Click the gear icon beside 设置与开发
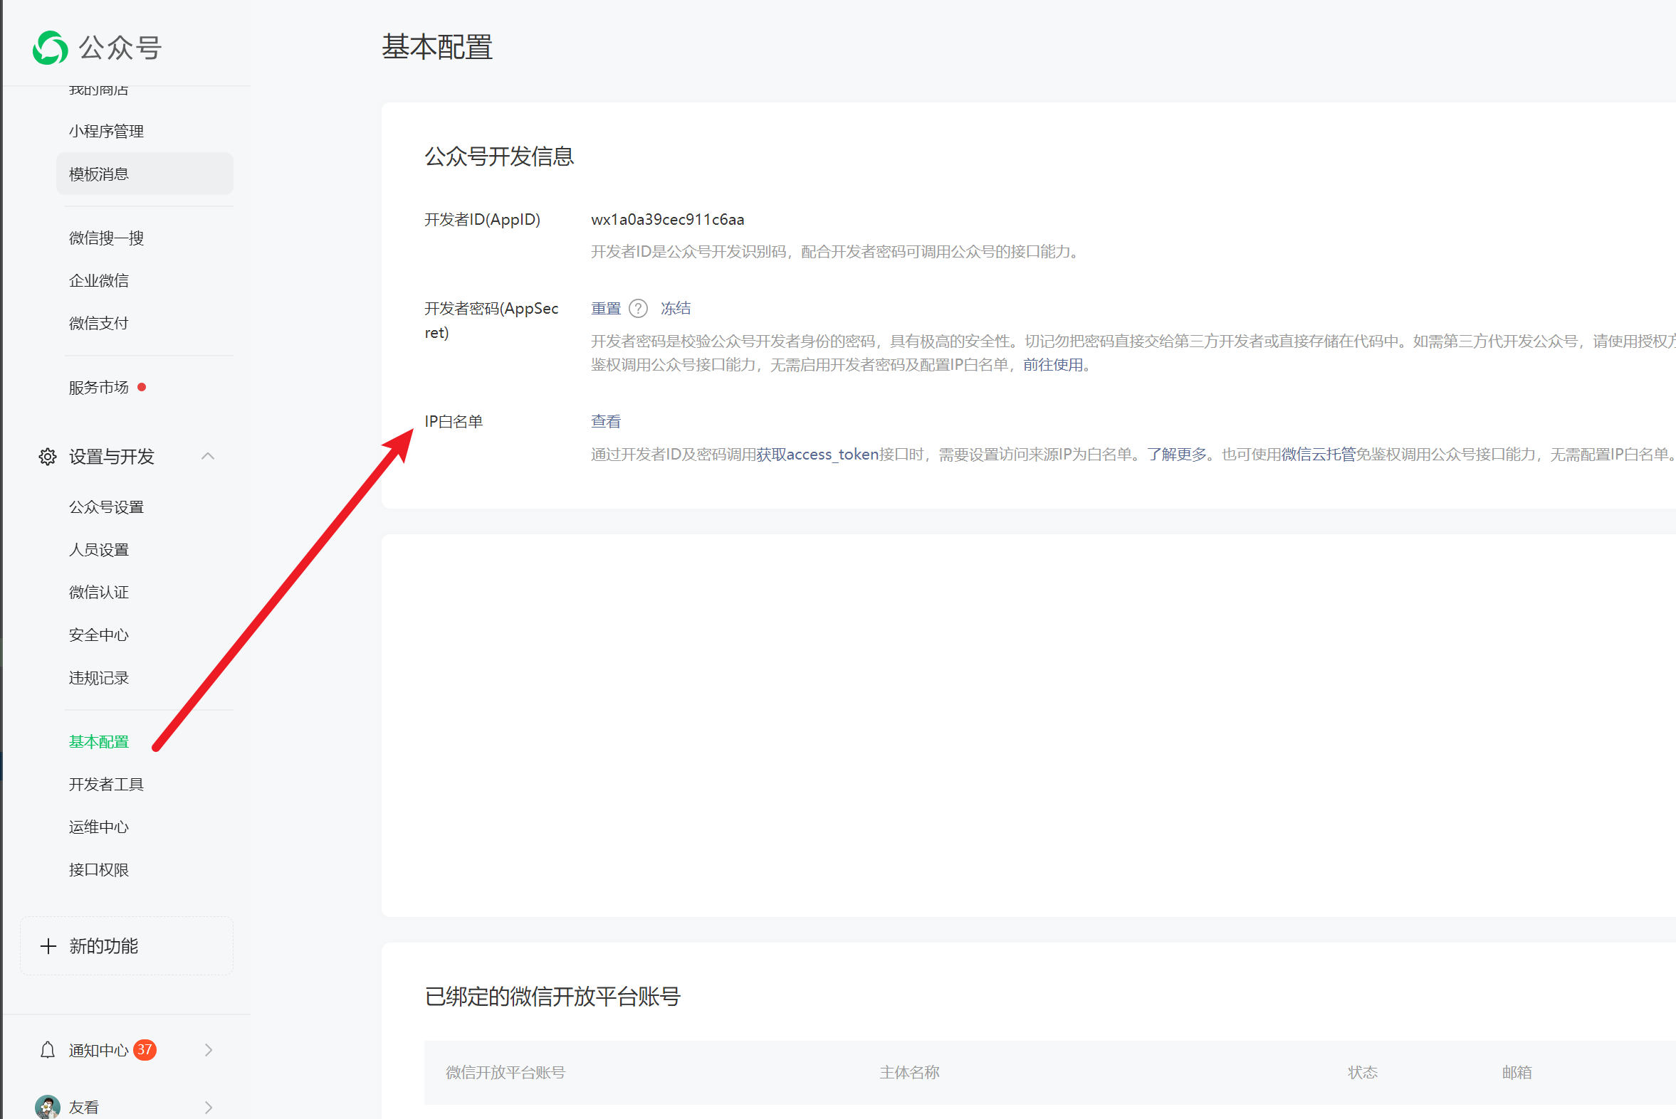The width and height of the screenshot is (1676, 1119). (x=47, y=457)
